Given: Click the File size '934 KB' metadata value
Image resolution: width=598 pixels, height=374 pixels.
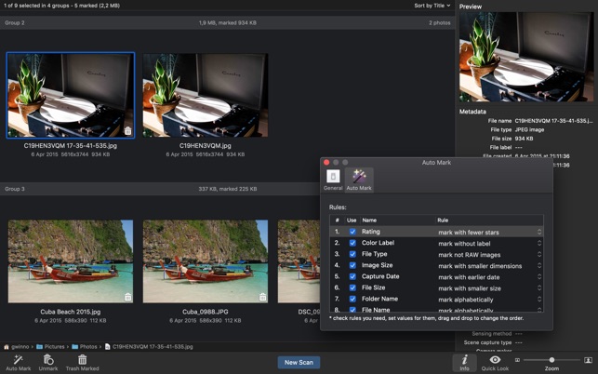Looking at the screenshot, I should pyautogui.click(x=524, y=139).
